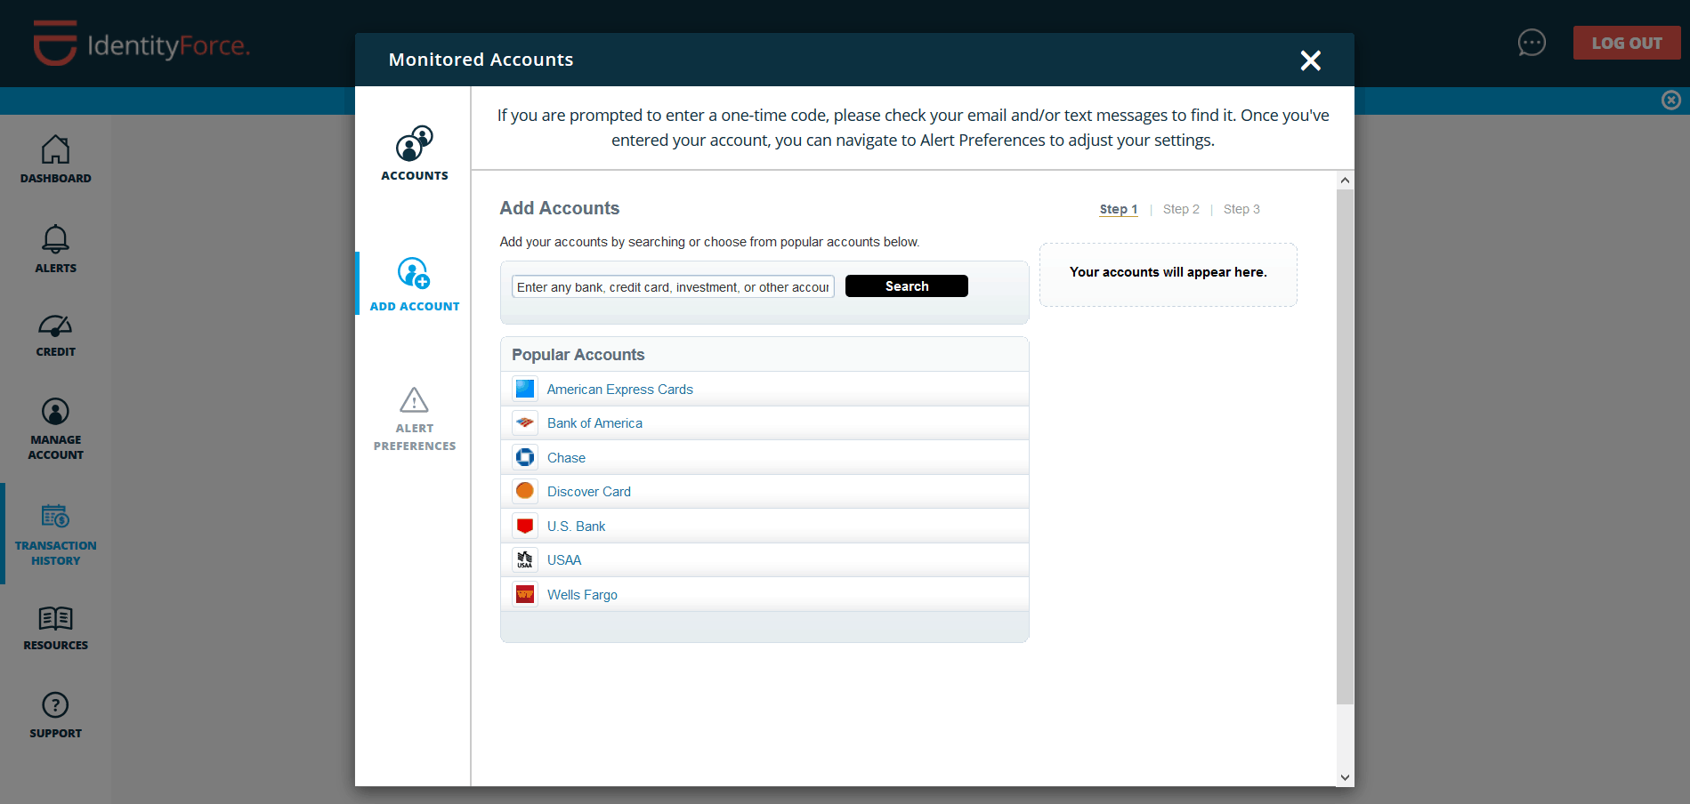Choose Discover Card link
The image size is (1690, 804).
coord(588,492)
